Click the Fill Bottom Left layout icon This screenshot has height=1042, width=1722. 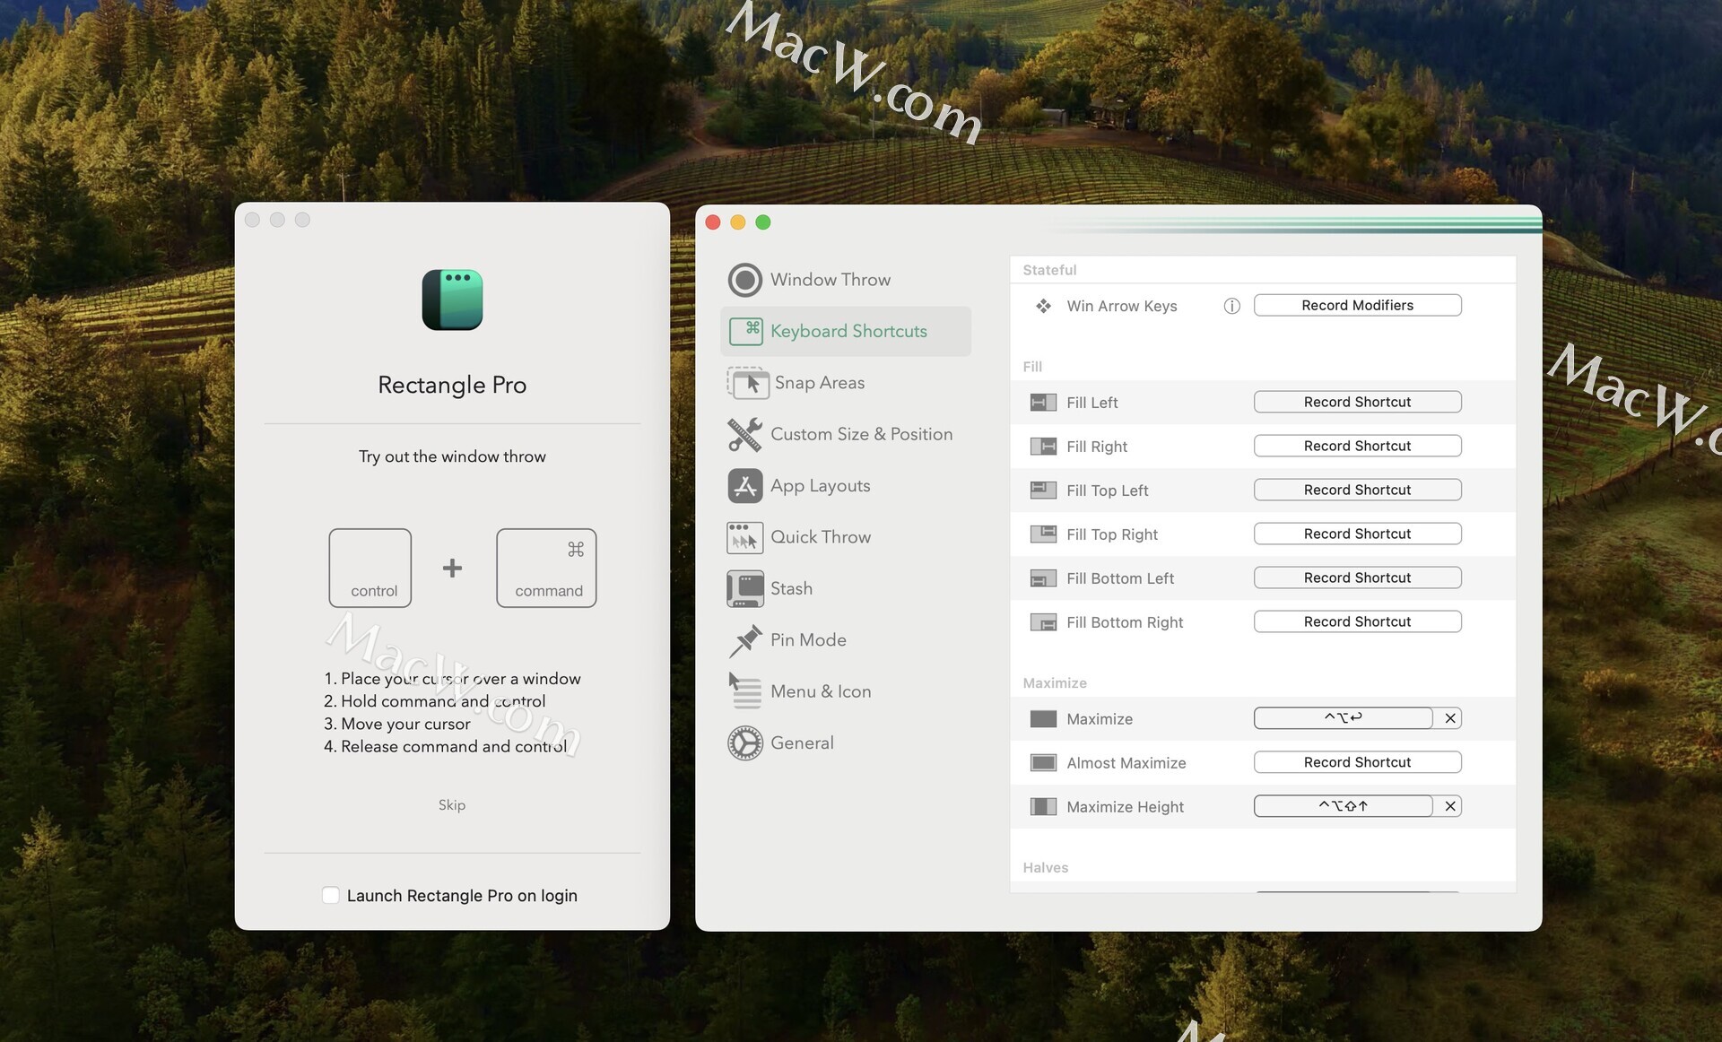click(x=1043, y=578)
